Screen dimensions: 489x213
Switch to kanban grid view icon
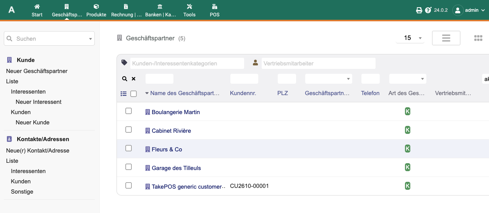[x=478, y=38]
